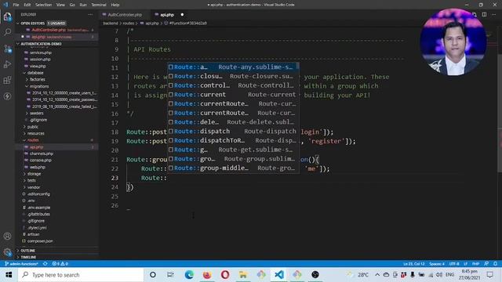Expand the public folder

click(x=32, y=127)
